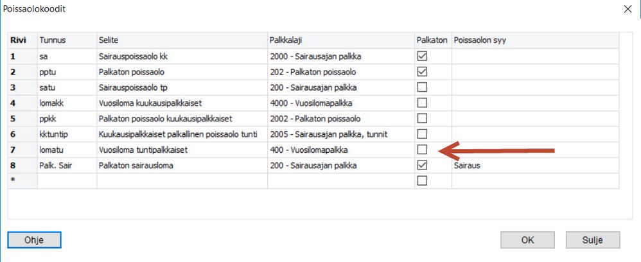Open help with Ohje button
Image resolution: width=641 pixels, height=262 pixels.
point(34,240)
